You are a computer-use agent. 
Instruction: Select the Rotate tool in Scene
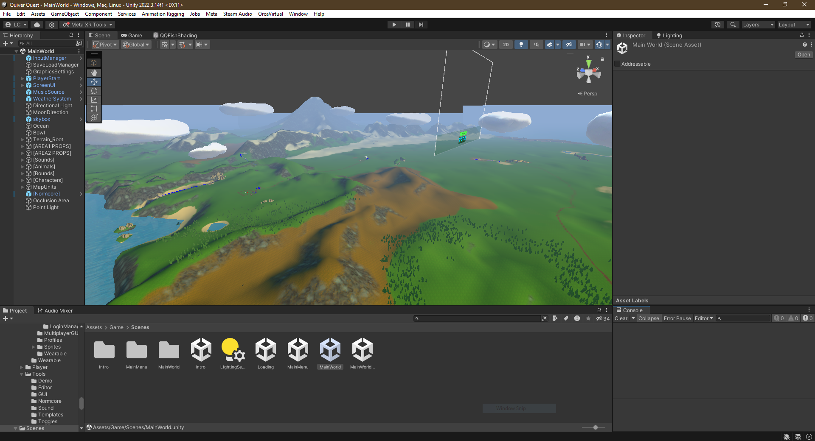(94, 91)
